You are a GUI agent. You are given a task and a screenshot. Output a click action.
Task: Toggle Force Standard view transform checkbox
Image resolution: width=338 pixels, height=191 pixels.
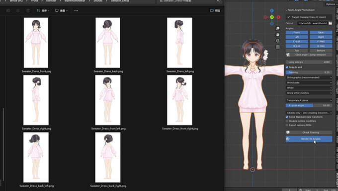287,117
